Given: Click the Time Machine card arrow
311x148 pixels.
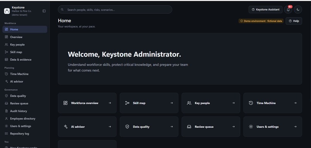Looking at the screenshot, I should [x=295, y=103].
